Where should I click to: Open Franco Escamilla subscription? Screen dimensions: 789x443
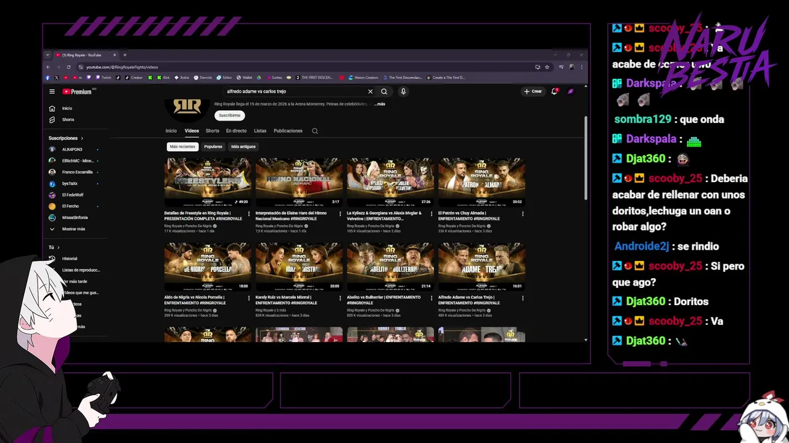pyautogui.click(x=73, y=172)
